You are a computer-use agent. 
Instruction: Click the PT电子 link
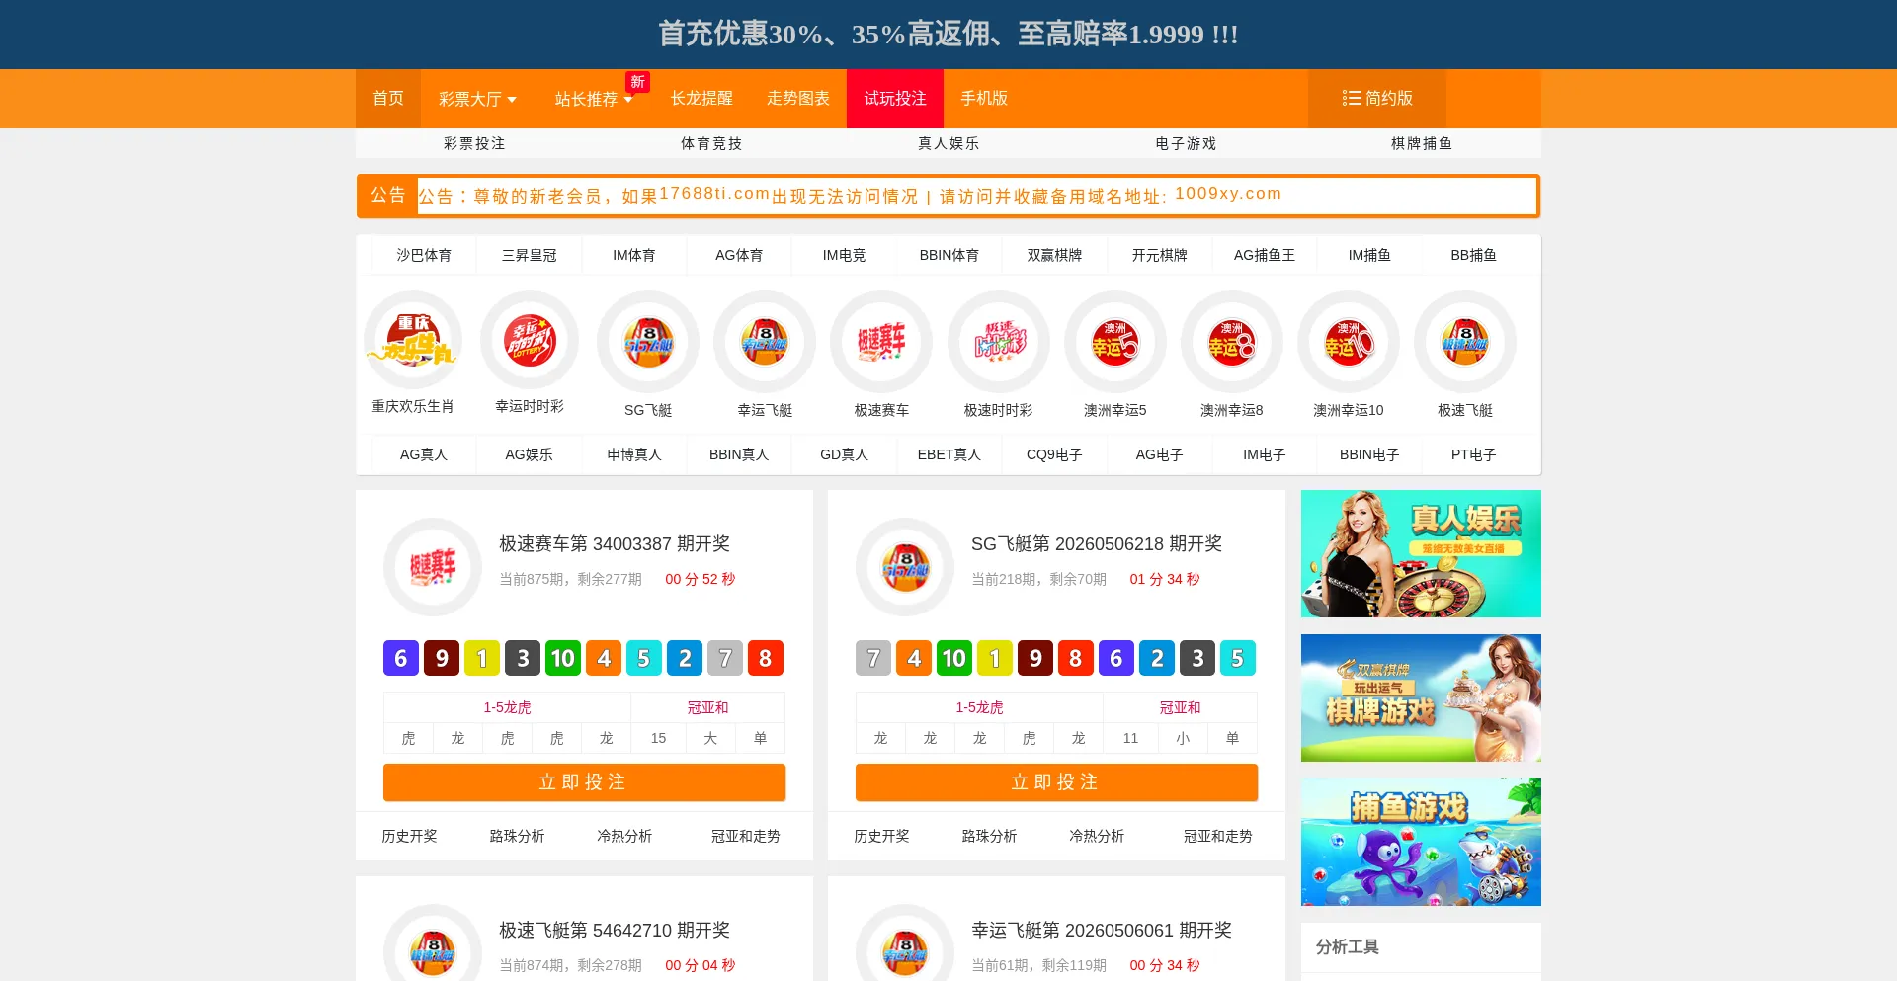coord(1473,454)
